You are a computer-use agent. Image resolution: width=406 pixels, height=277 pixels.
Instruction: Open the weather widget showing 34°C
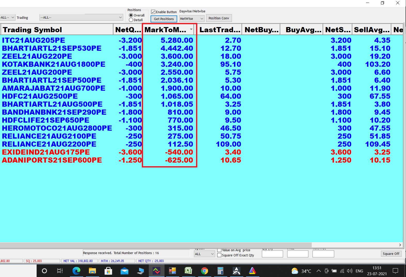click(301, 271)
